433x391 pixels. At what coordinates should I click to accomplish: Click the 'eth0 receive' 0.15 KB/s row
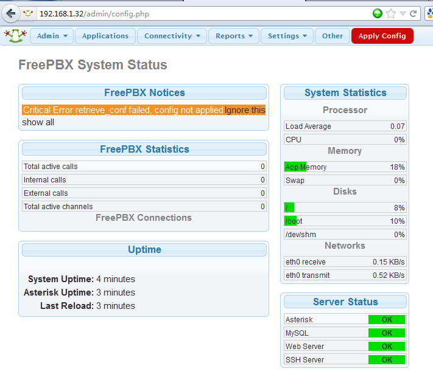pyautogui.click(x=345, y=261)
